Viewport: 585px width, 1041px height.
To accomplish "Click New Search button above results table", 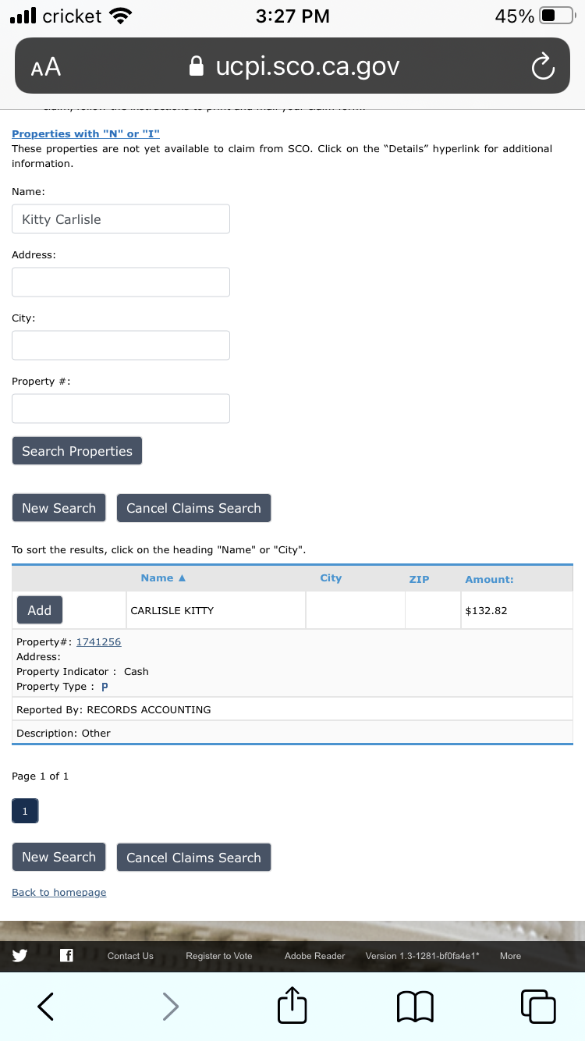I will pos(58,508).
